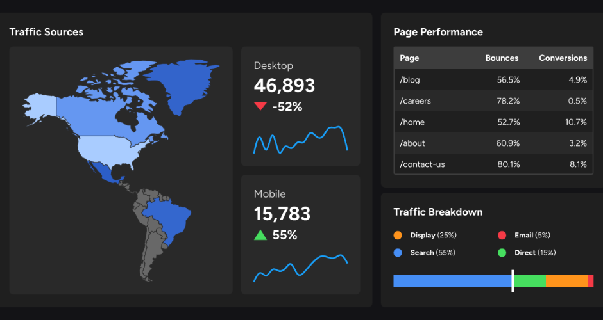
Task: Select the /careers table row
Action: [493, 101]
